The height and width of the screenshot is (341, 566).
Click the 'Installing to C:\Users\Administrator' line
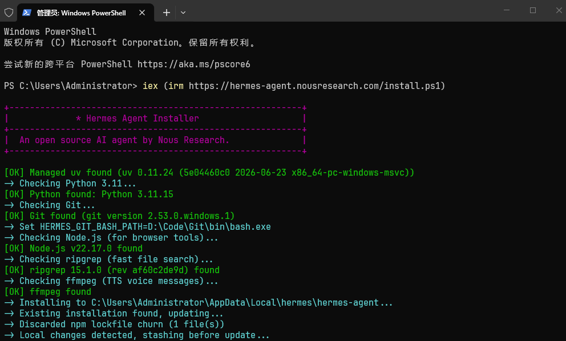[198, 302]
